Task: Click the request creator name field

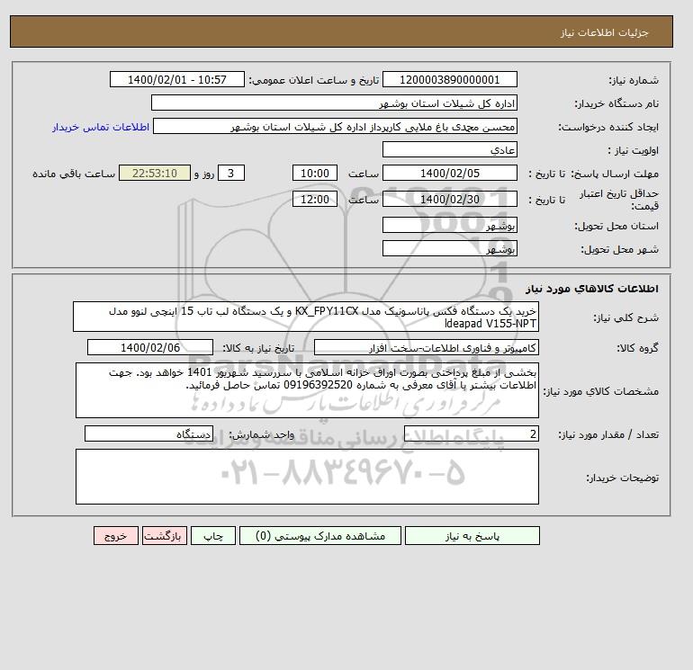Action: point(335,126)
